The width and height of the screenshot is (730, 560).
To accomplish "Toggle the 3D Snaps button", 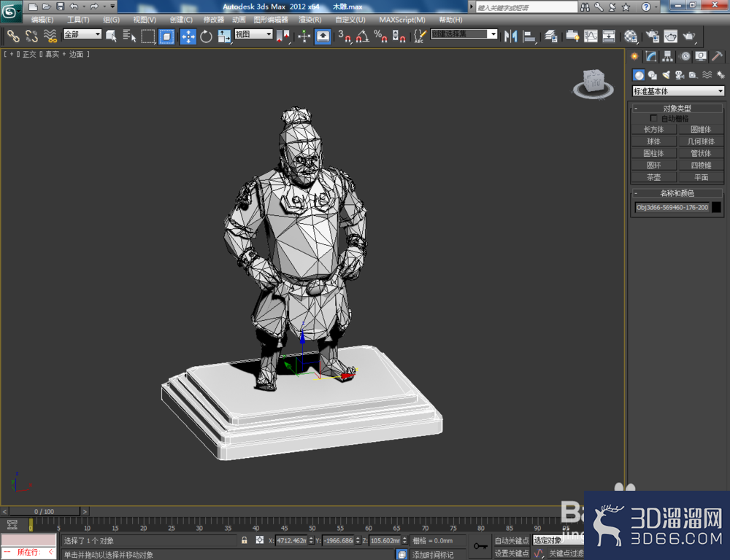I will (x=345, y=36).
